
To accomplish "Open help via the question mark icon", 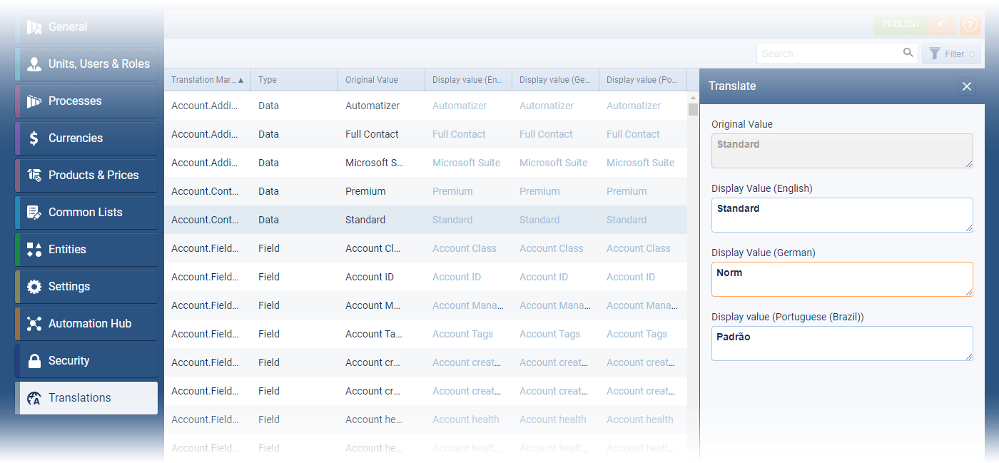I will (x=970, y=24).
